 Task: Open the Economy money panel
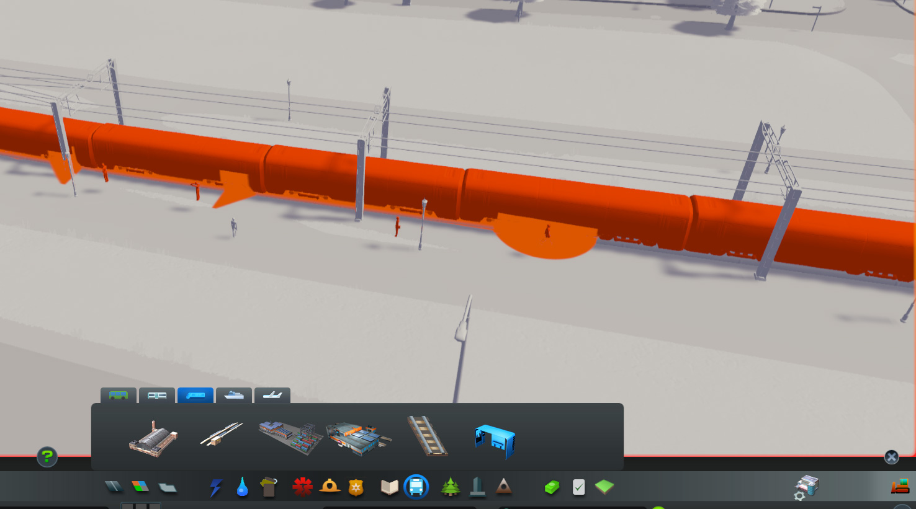[x=552, y=488]
